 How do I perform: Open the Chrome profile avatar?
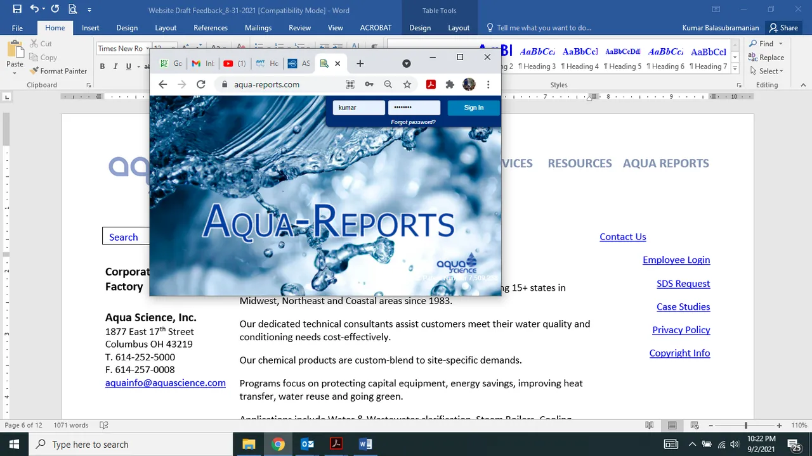click(469, 84)
